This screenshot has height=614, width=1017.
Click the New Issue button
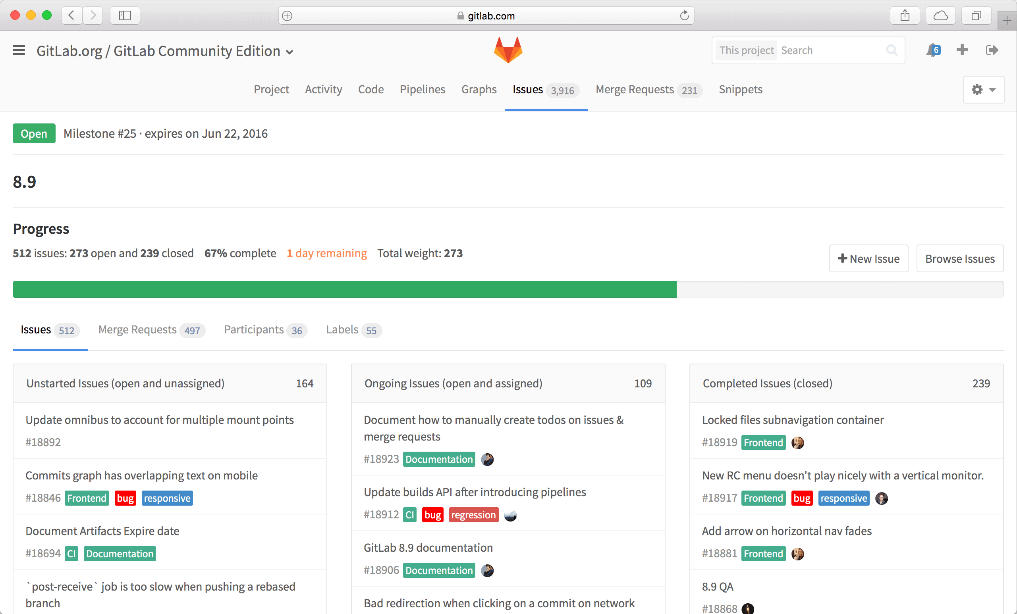[x=868, y=258]
